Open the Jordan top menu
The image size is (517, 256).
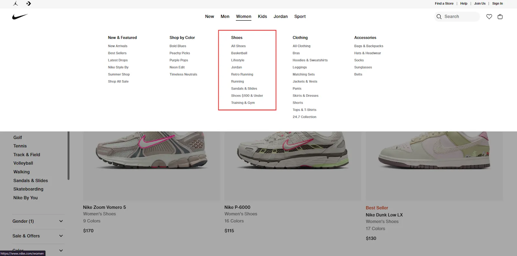[x=280, y=16]
